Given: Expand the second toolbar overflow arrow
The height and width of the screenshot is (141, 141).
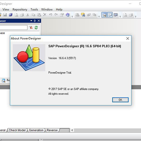Looking at the screenshot, I should [99, 16].
